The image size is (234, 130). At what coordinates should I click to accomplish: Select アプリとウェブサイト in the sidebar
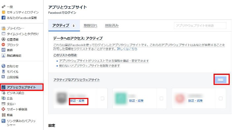[x=22, y=87]
